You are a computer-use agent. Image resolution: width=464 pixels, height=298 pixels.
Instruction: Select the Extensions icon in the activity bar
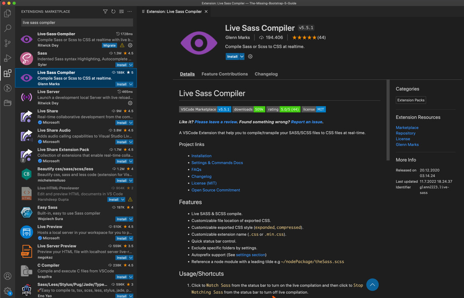click(7, 73)
